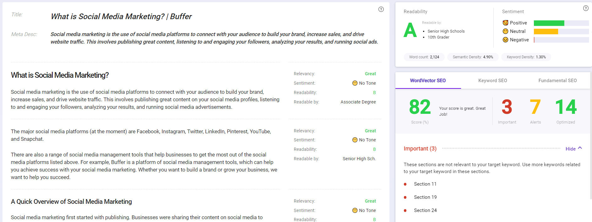Image resolution: width=592 pixels, height=222 pixels.
Task: Click the chevron arrow next to Hide
Action: point(580,148)
